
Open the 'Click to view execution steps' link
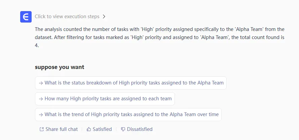tap(67, 16)
